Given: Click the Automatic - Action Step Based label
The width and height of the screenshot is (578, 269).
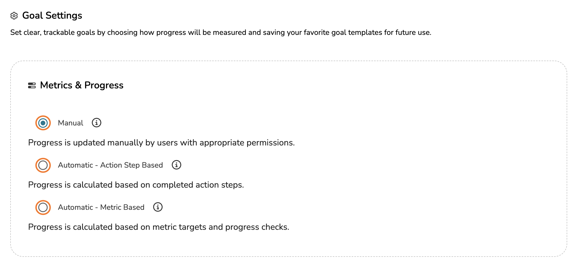Looking at the screenshot, I should (x=110, y=165).
